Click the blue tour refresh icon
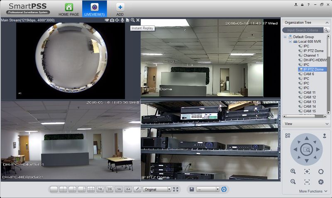 (224, 189)
